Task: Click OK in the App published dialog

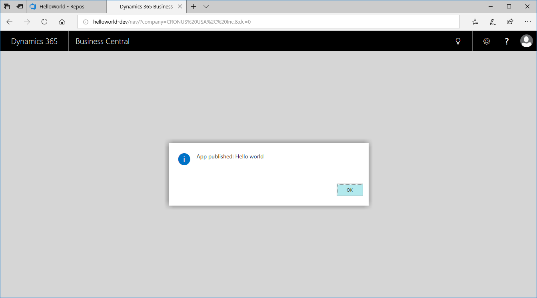Action: tap(349, 190)
